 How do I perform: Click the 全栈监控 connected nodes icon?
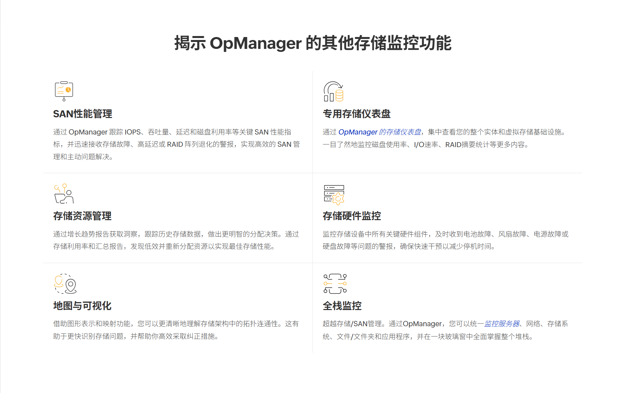click(x=335, y=284)
